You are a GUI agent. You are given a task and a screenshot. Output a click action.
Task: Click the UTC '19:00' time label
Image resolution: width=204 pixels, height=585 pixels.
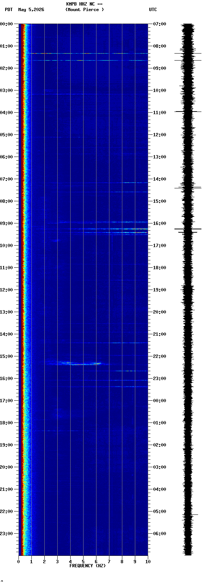[160, 290]
